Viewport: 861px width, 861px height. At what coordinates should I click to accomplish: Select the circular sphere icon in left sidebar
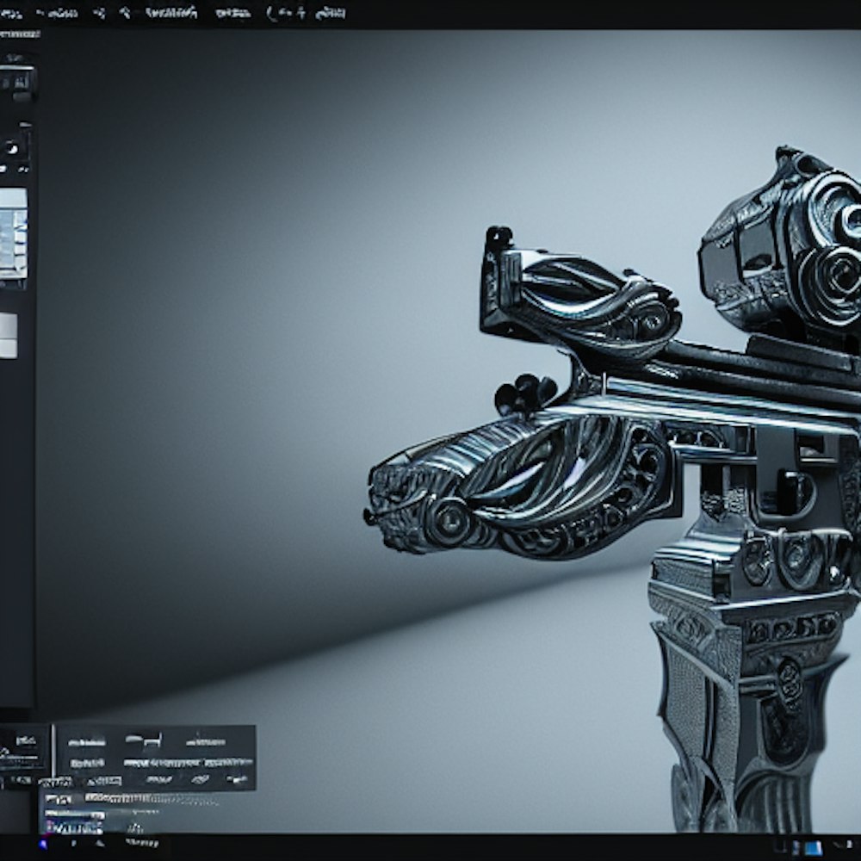tap(12, 149)
